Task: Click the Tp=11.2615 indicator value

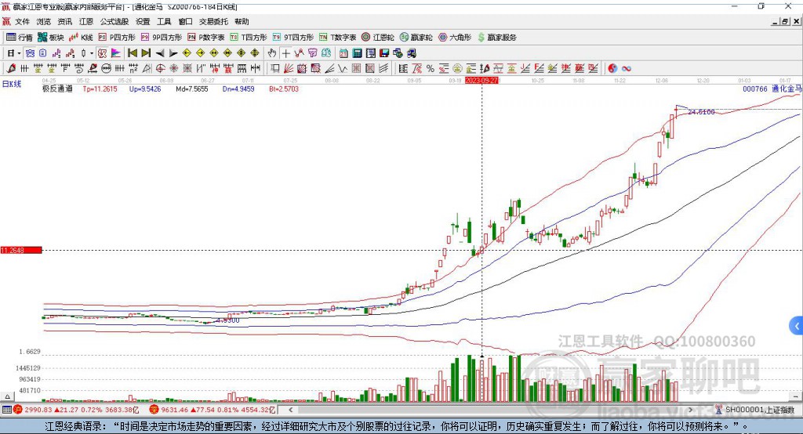Action: (x=100, y=89)
